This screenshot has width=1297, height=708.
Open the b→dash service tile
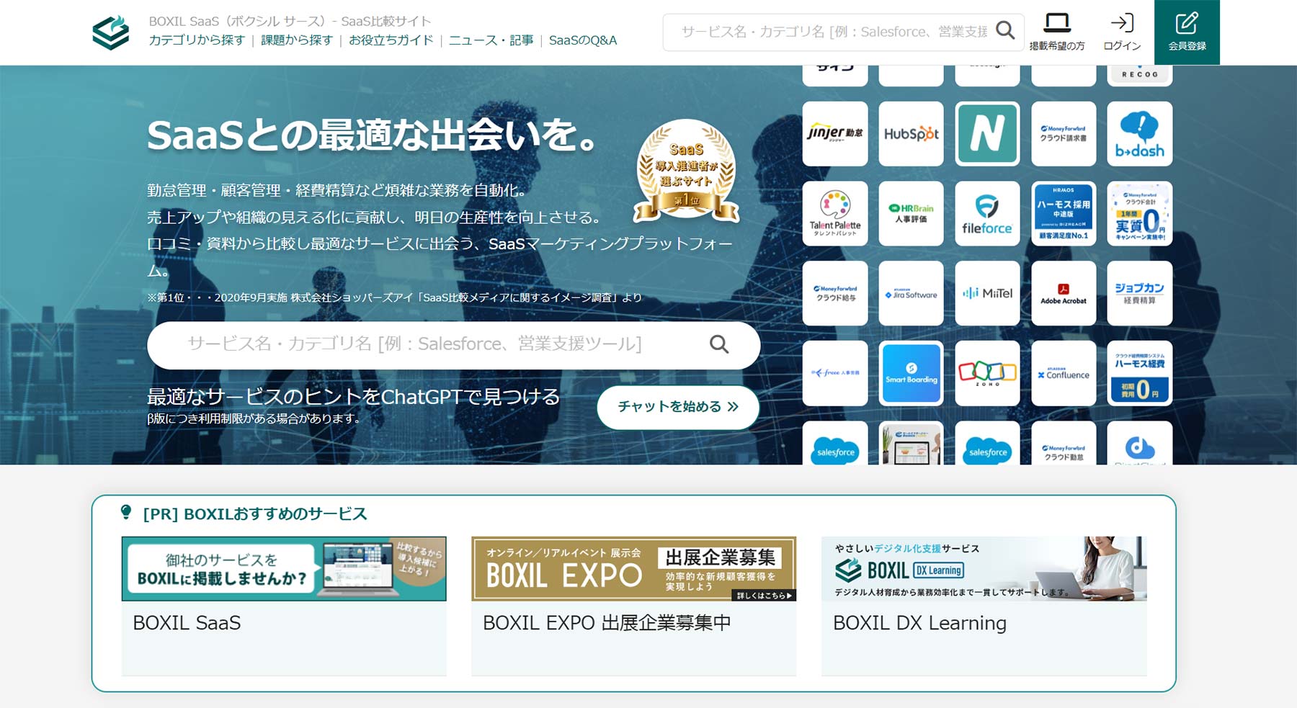point(1140,134)
